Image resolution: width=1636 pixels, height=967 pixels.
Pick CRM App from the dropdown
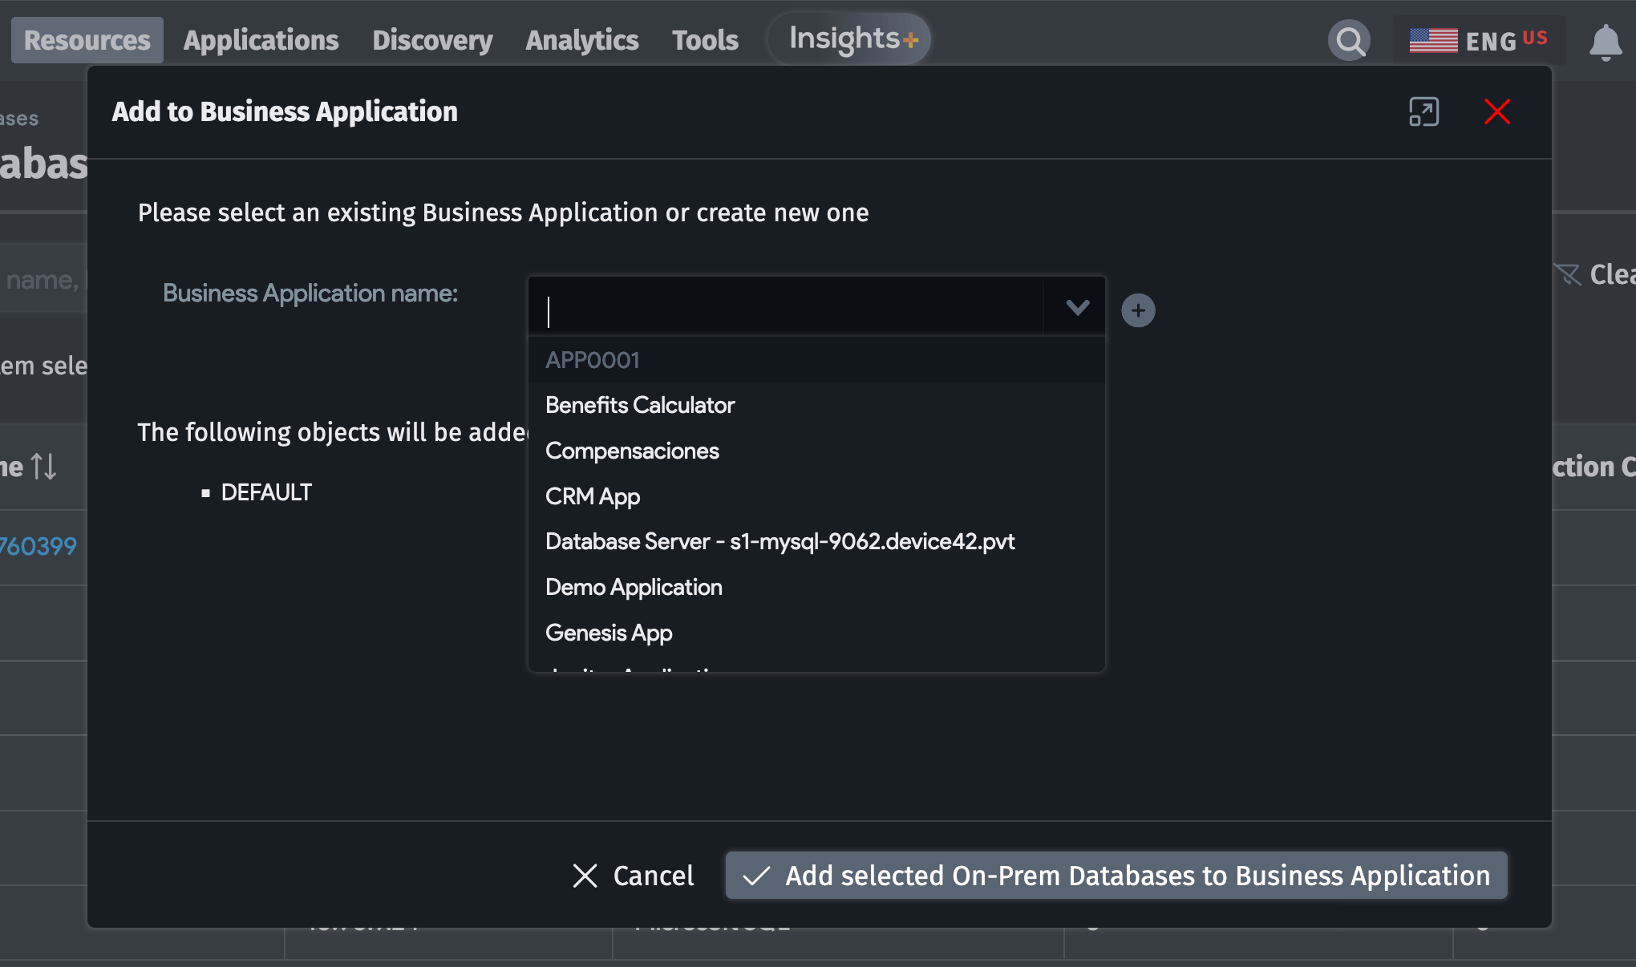click(592, 496)
